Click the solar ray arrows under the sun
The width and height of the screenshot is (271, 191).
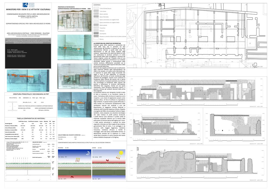pos(118,157)
